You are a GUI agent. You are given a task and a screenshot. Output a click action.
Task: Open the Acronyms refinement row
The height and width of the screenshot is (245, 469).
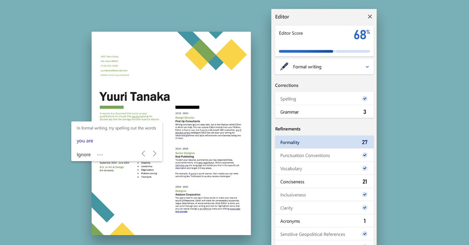click(x=324, y=221)
